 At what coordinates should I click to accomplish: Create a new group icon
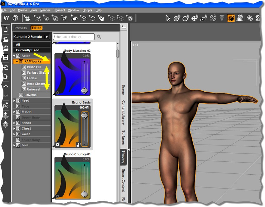[92, 18]
